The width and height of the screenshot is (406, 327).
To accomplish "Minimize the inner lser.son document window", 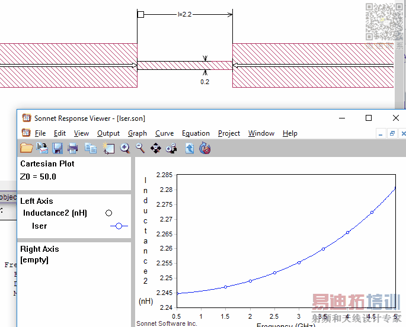I will pyautogui.click(x=381, y=133).
